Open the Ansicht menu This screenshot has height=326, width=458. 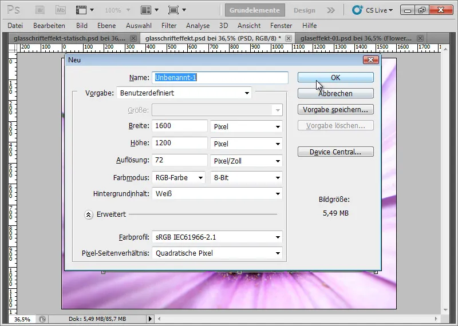[x=249, y=26]
